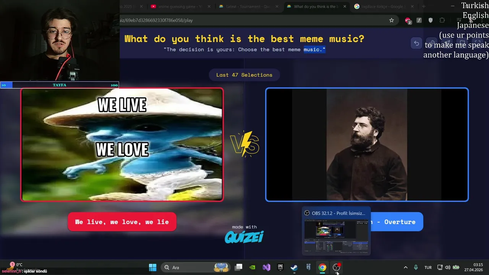
Task: Bookmark this page with the star icon
Action: point(392,20)
